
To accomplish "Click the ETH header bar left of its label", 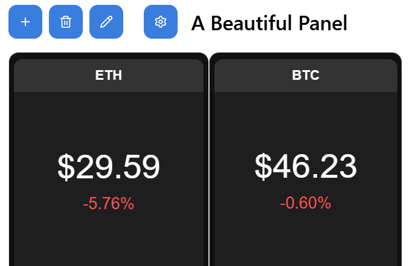I will [x=48, y=76].
